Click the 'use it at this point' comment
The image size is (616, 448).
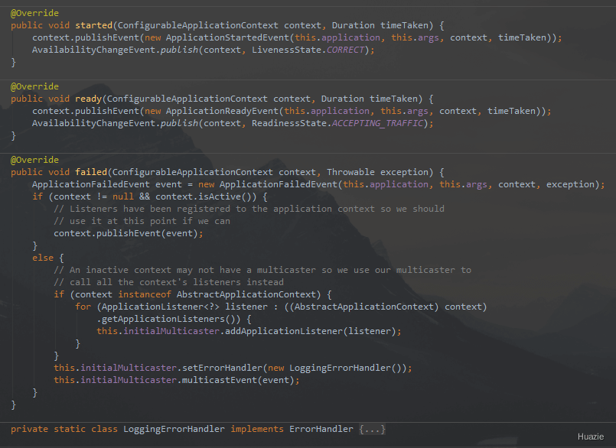pyautogui.click(x=142, y=221)
